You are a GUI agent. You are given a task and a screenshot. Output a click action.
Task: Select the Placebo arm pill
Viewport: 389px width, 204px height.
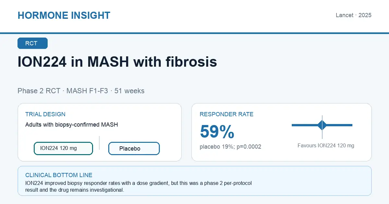pos(134,149)
